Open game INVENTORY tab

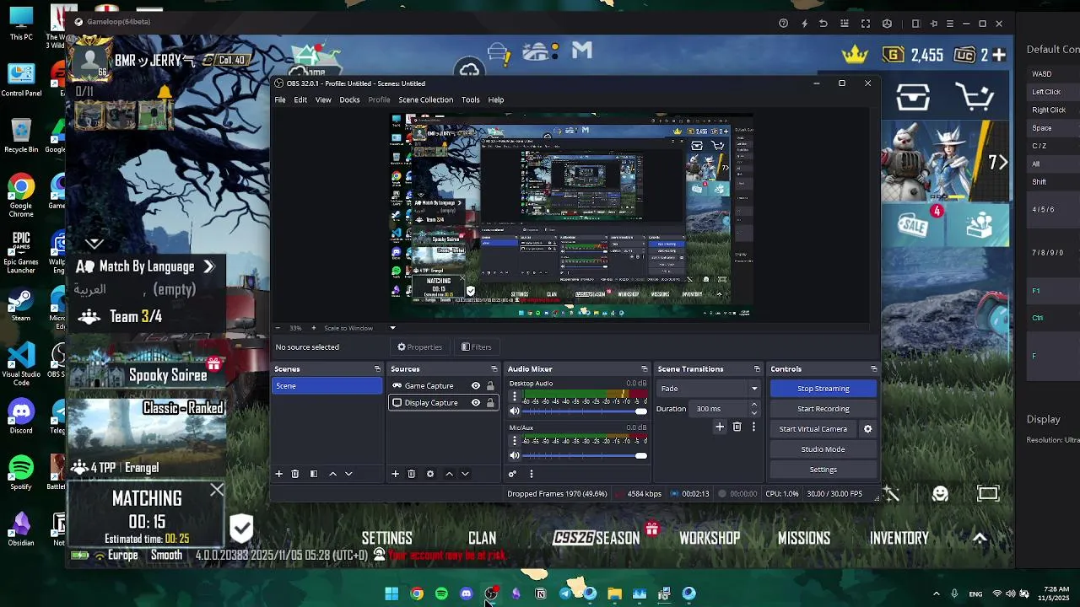click(899, 538)
